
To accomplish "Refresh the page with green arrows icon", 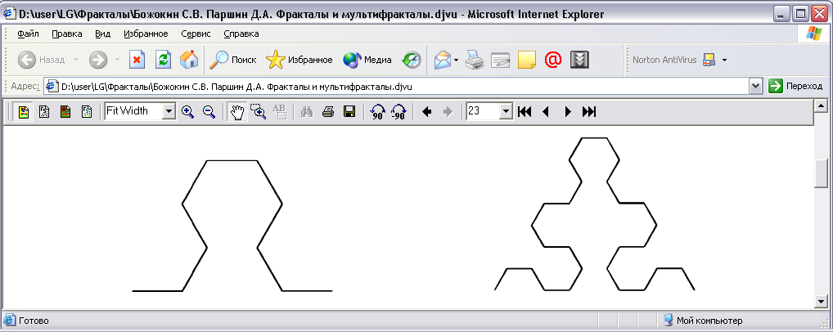I will pos(163,60).
